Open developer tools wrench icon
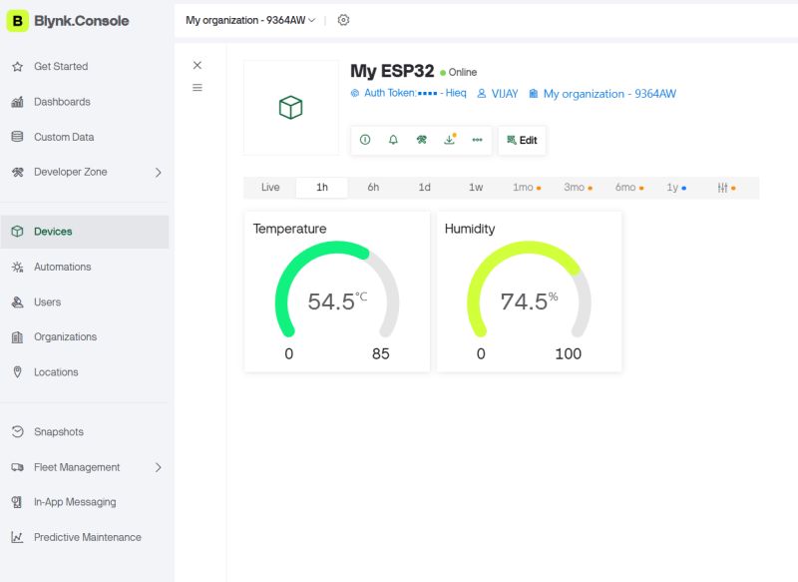 [x=421, y=140]
